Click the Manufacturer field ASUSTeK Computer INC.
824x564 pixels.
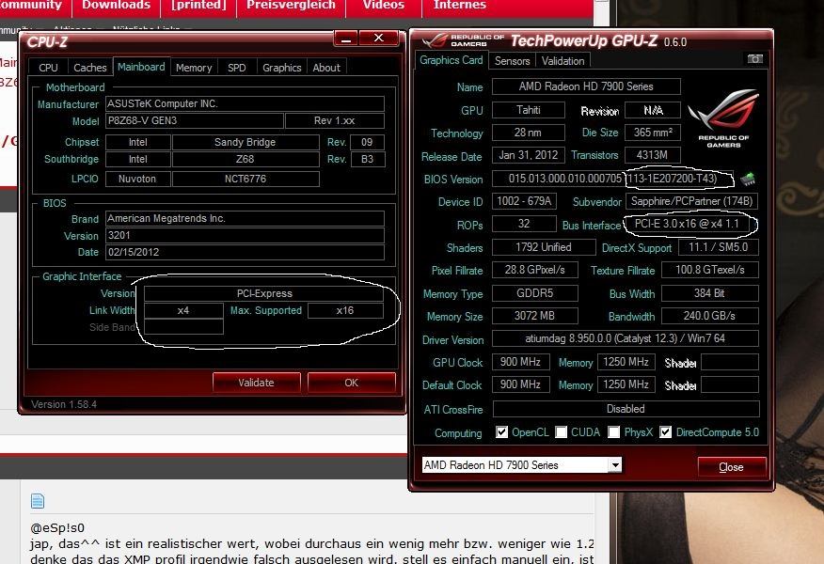coord(245,103)
